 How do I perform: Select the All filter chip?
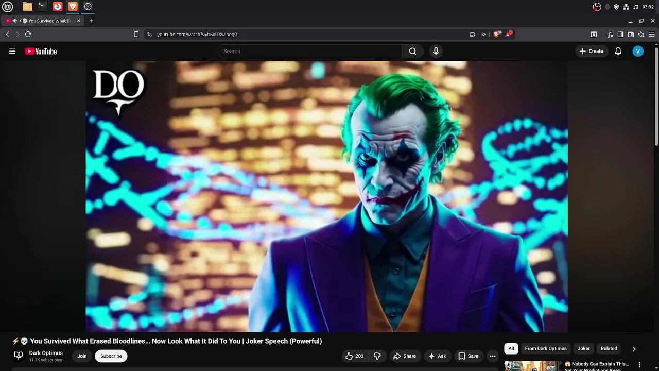point(511,349)
